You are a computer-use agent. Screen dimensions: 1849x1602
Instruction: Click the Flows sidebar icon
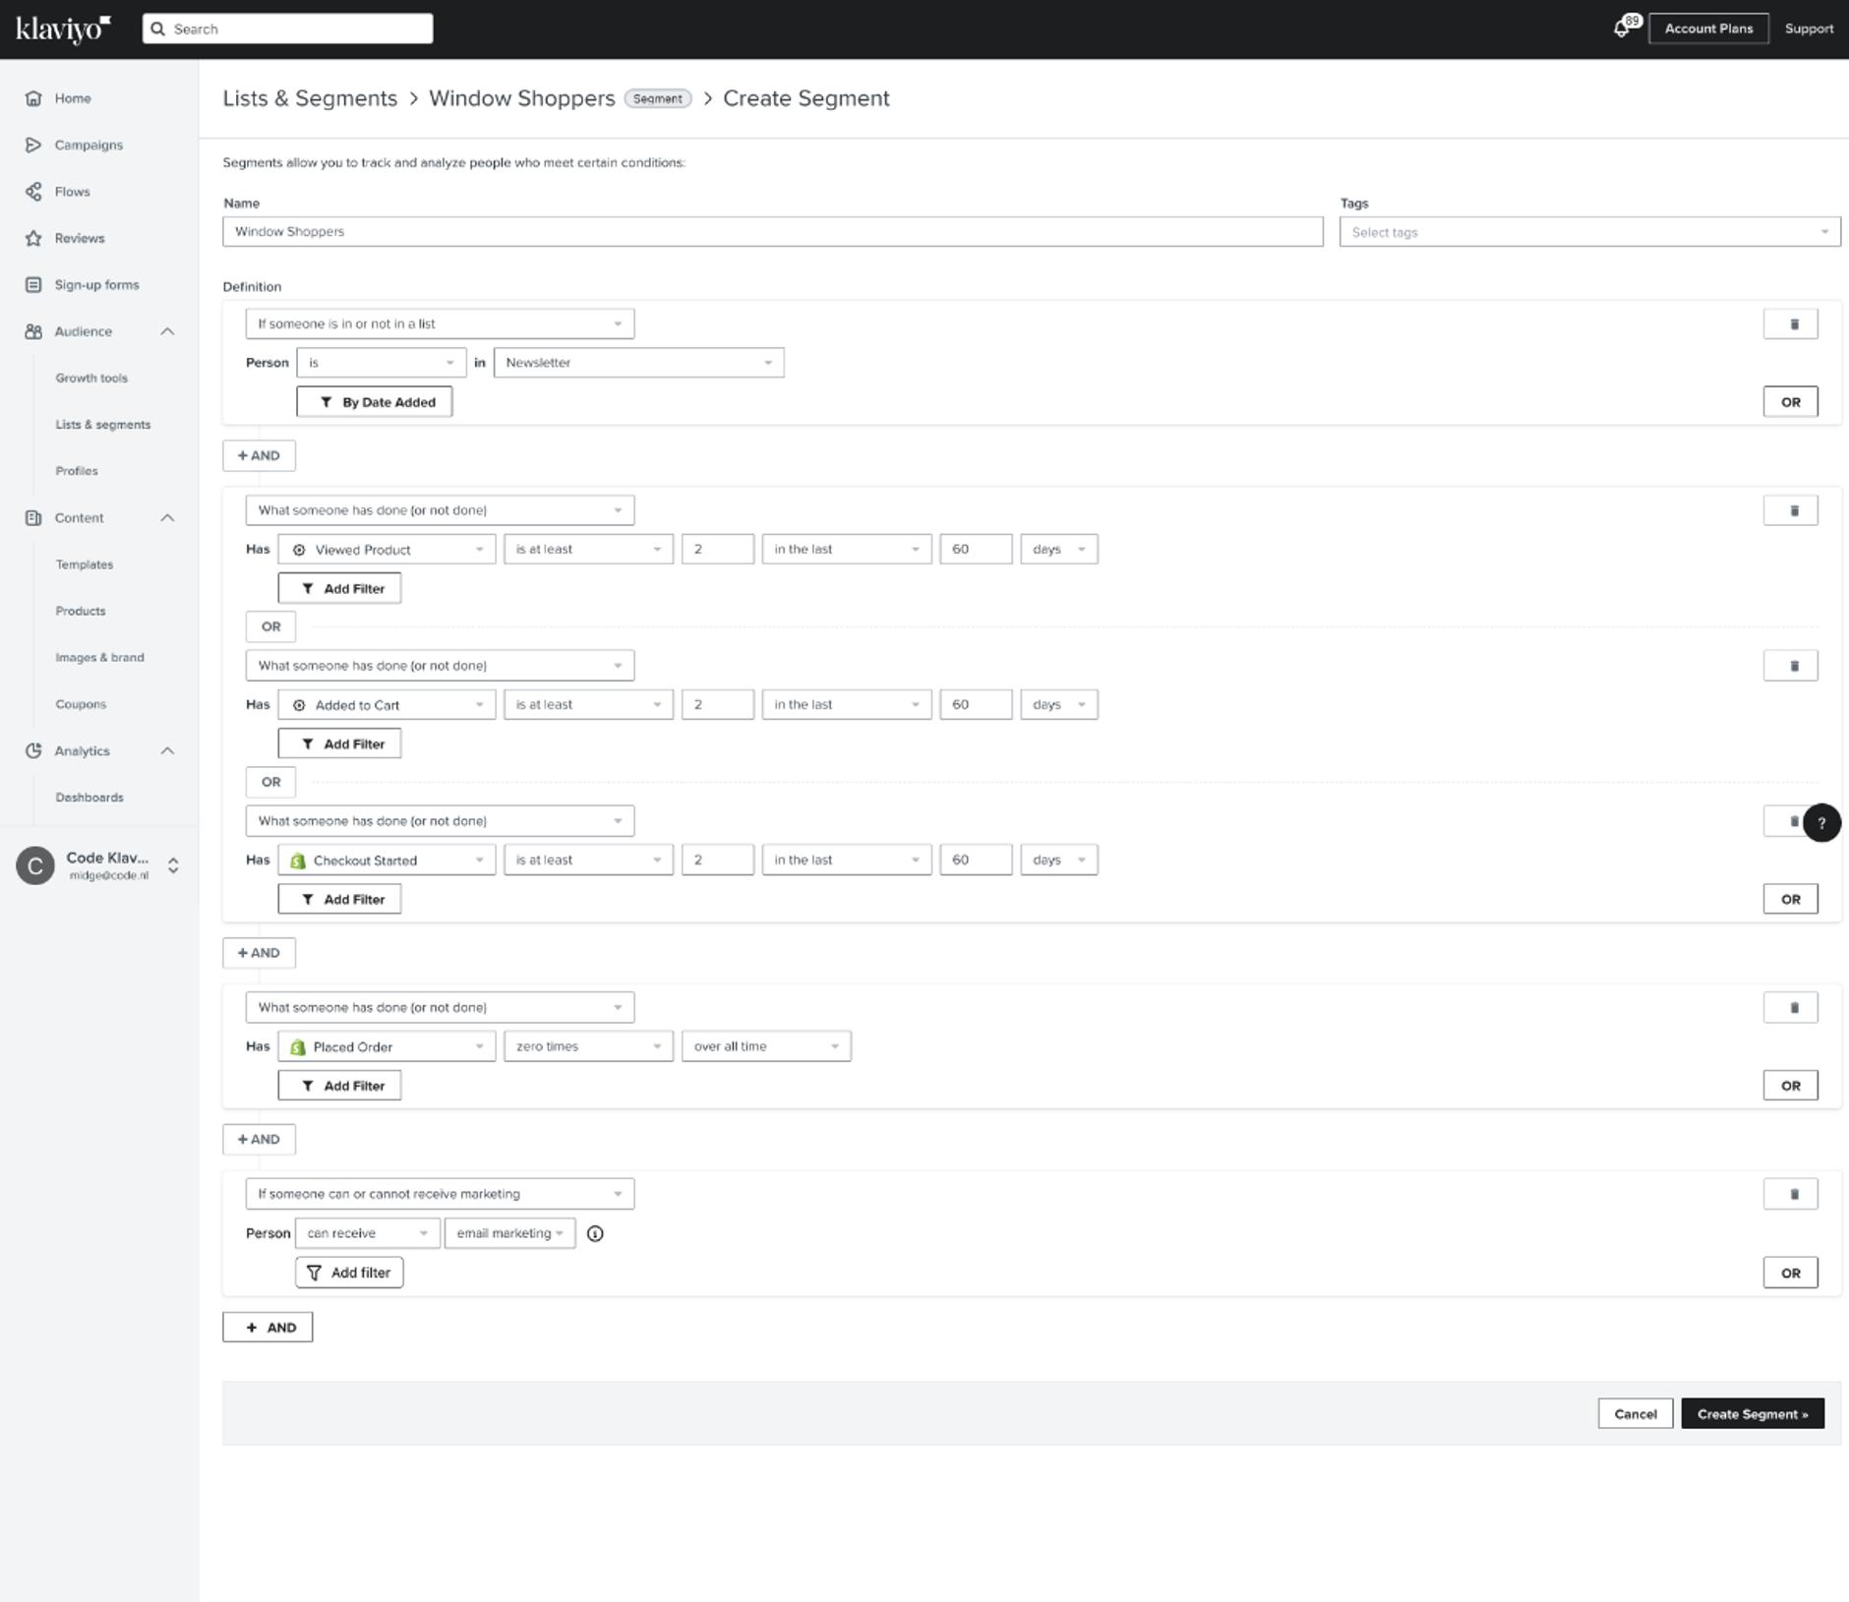click(x=33, y=192)
